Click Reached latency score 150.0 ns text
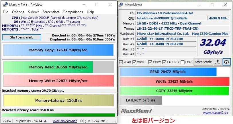Screen dimensions: 233x124 tap(28, 110)
